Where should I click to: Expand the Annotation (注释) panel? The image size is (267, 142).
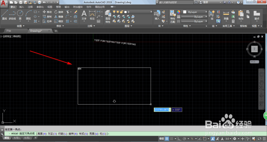point(91,26)
